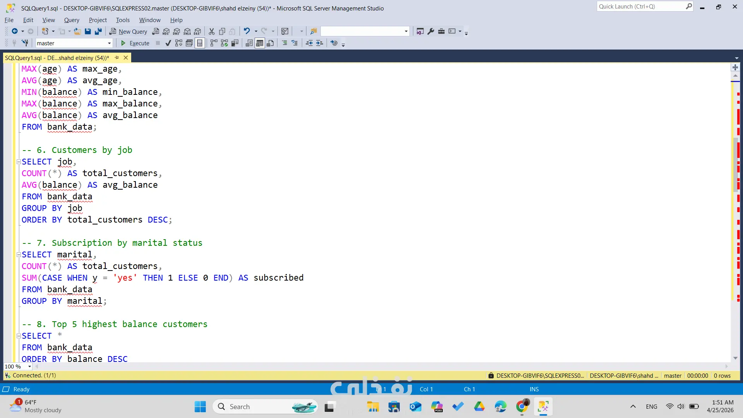Toggle Include Client Statistics

coord(235,43)
